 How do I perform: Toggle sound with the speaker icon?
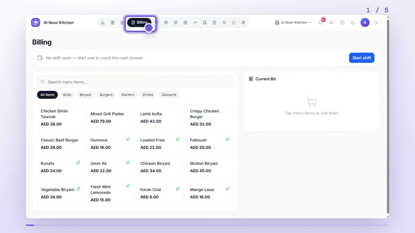click(331, 23)
